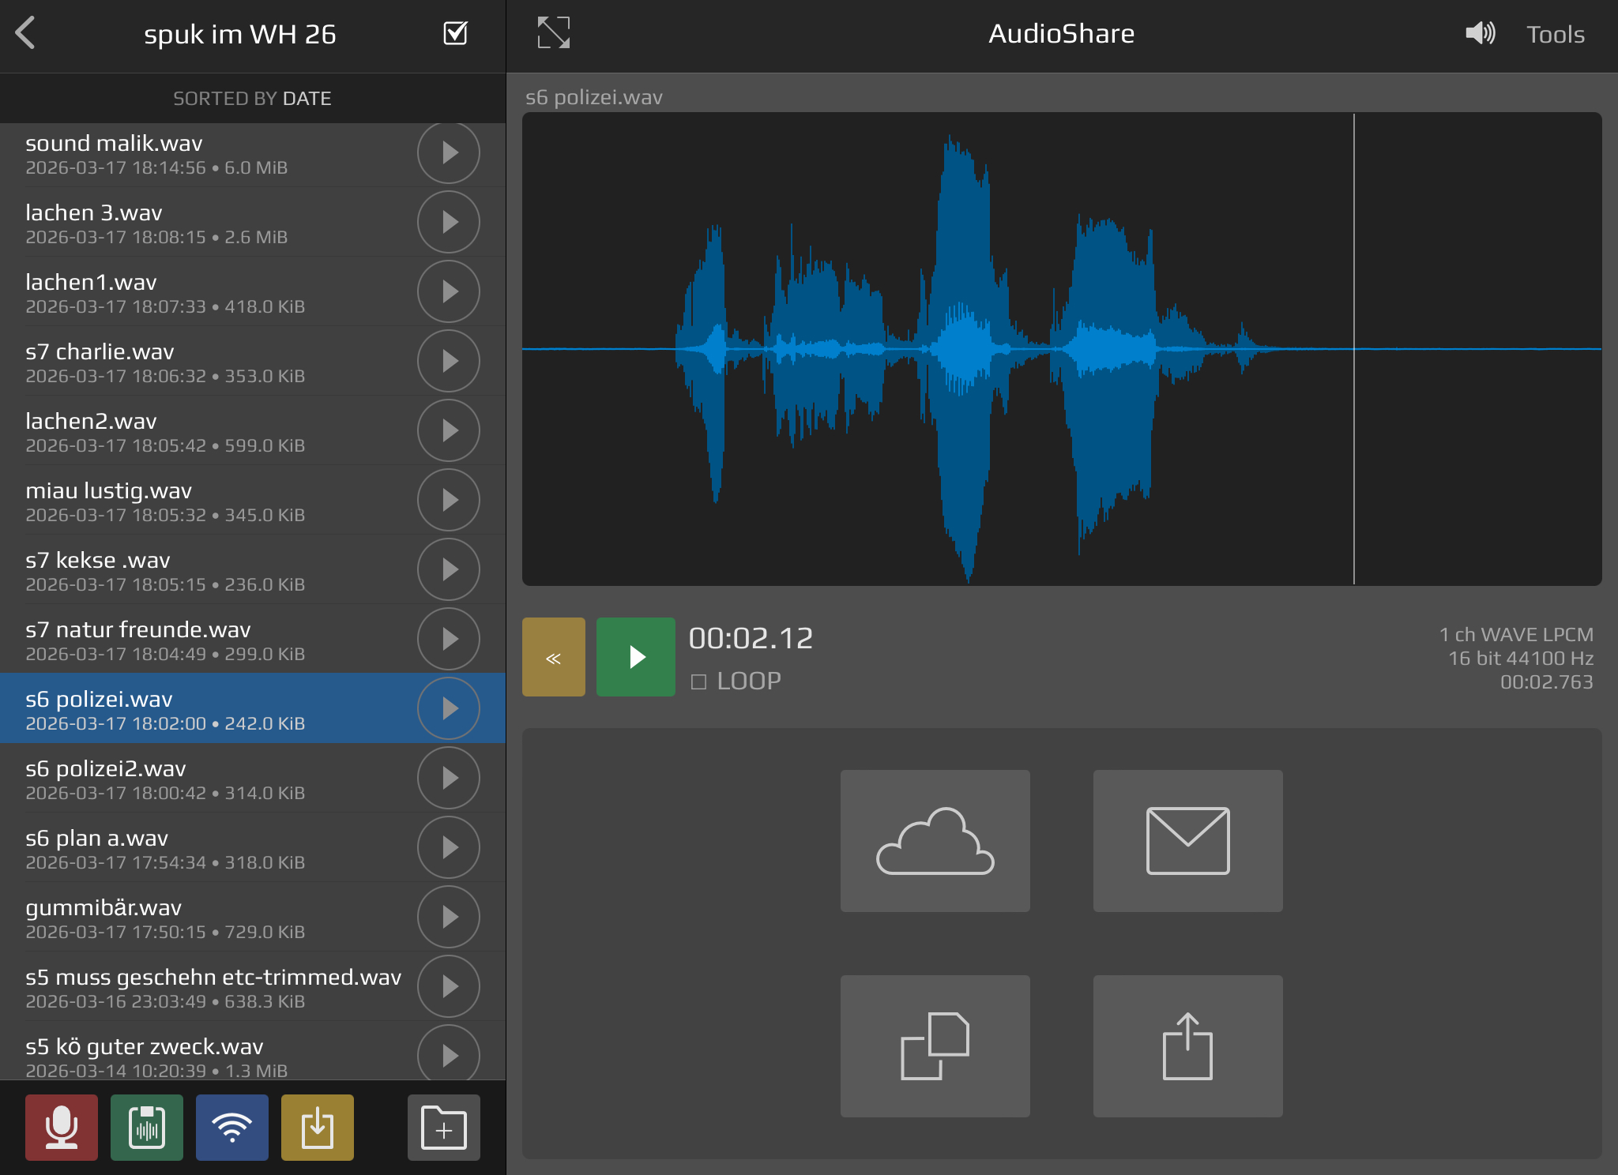This screenshot has height=1175, width=1618.
Task: Tap the yellow import file button
Action: (318, 1127)
